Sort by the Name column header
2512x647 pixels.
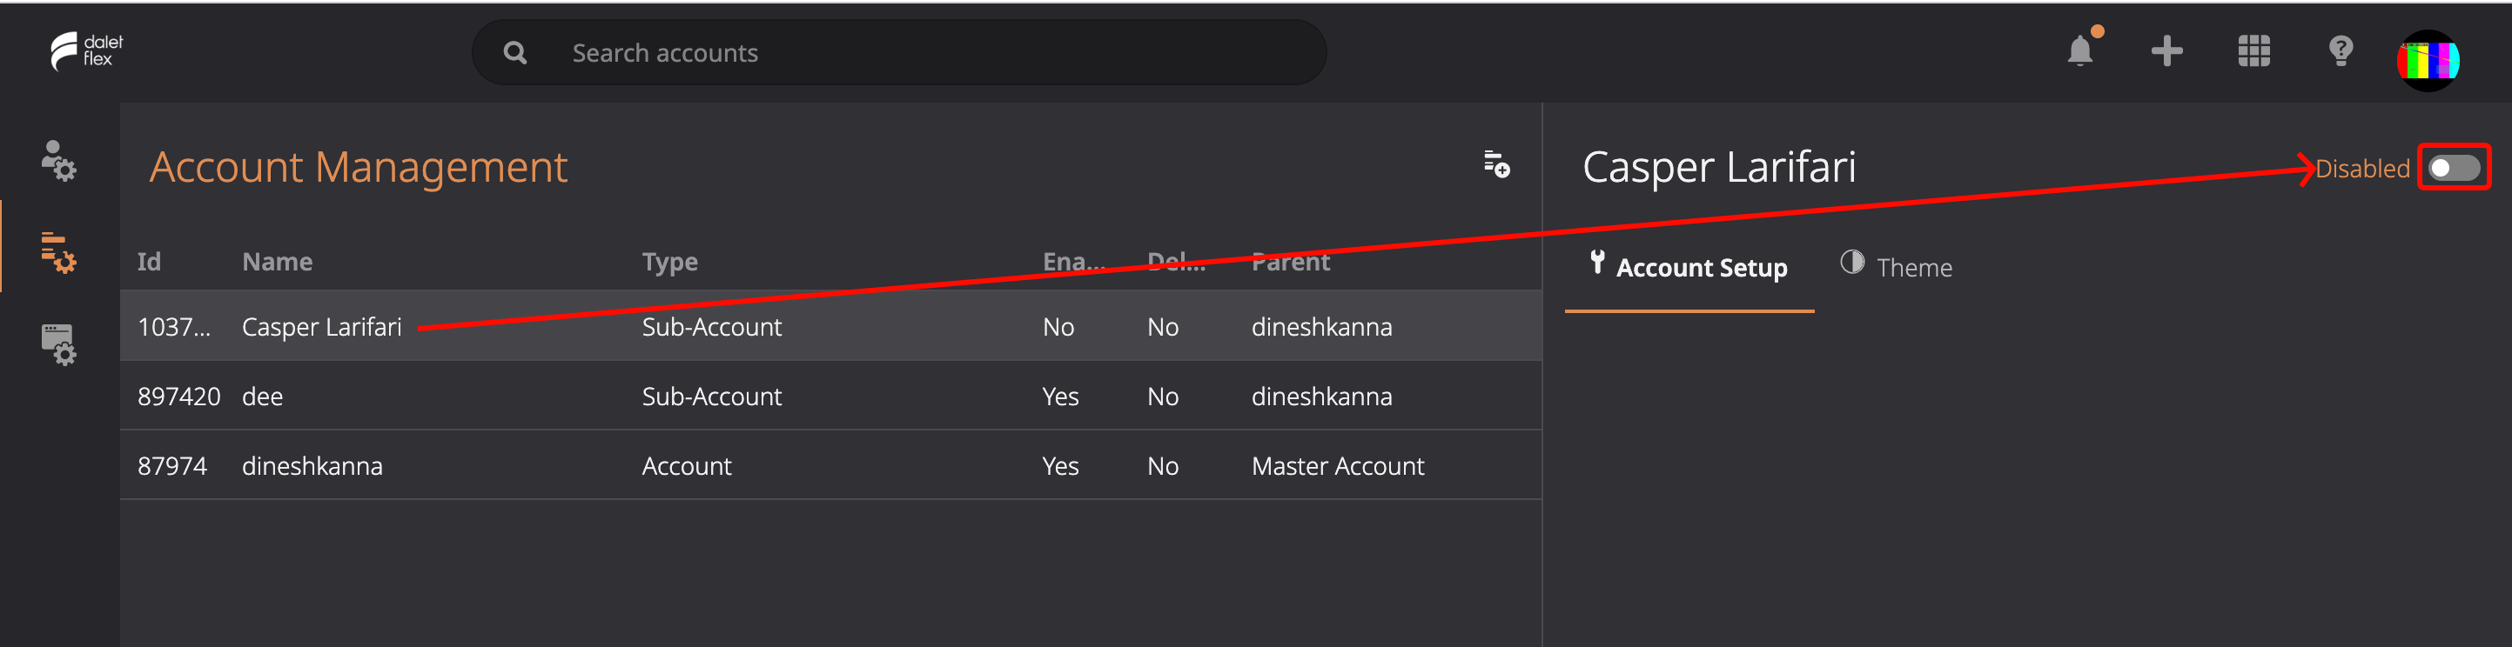(x=277, y=261)
